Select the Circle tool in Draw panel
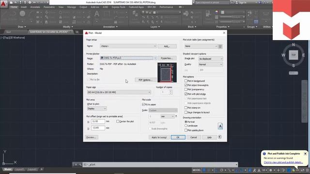 22,14
